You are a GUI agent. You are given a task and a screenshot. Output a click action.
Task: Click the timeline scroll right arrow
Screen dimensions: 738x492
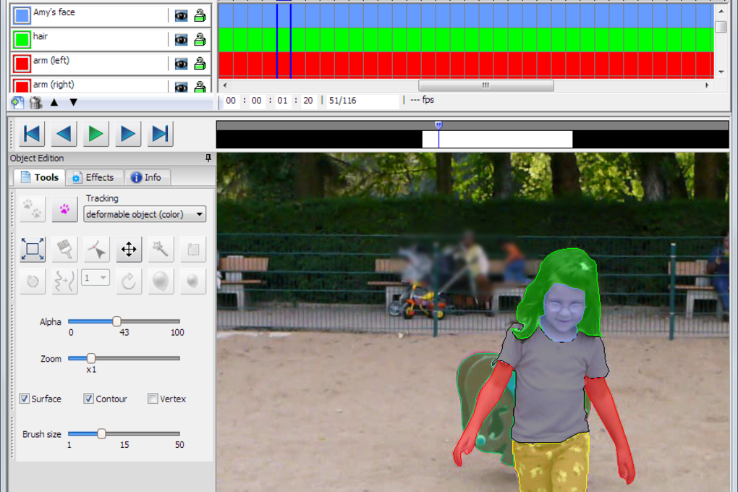[x=707, y=85]
